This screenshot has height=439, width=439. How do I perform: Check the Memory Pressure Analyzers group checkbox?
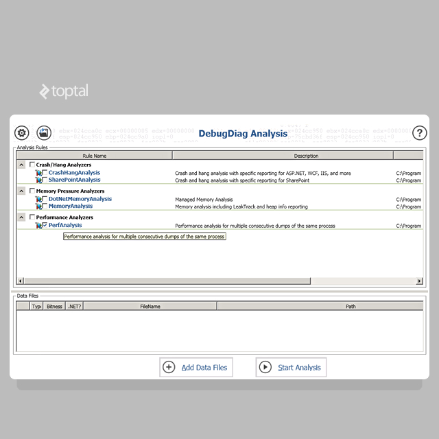pos(32,191)
